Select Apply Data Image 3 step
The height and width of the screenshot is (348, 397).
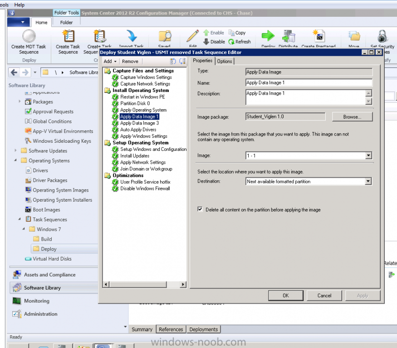pos(139,123)
